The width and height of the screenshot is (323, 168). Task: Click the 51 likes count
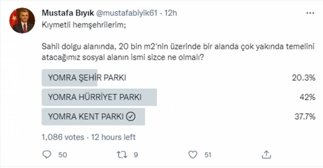[208, 155]
